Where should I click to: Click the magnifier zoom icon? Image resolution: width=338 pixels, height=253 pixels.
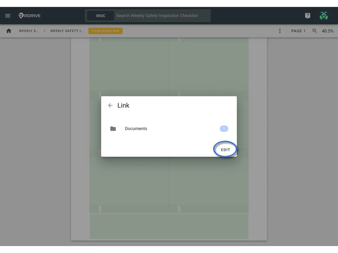(x=315, y=31)
